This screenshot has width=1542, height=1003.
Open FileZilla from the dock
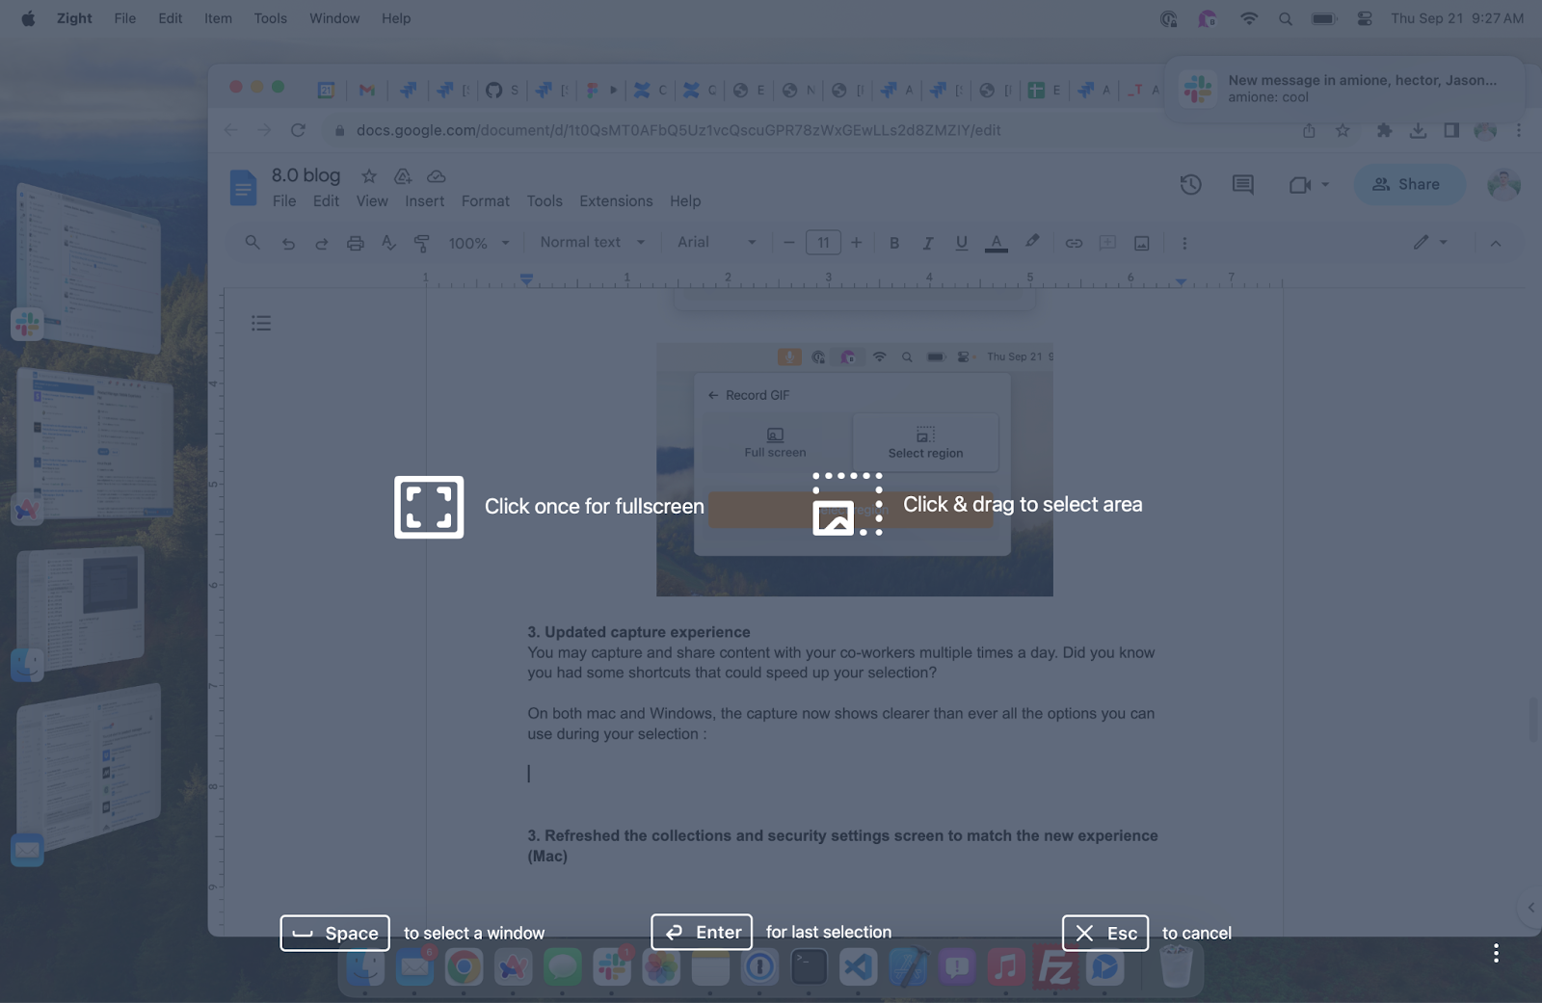pos(1055,966)
